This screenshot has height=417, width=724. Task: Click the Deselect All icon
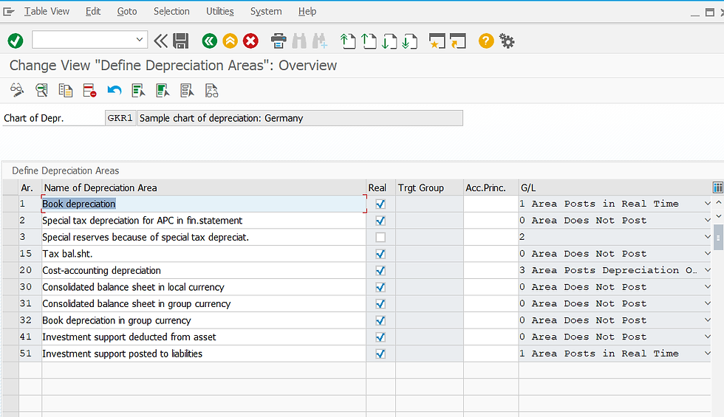click(187, 90)
